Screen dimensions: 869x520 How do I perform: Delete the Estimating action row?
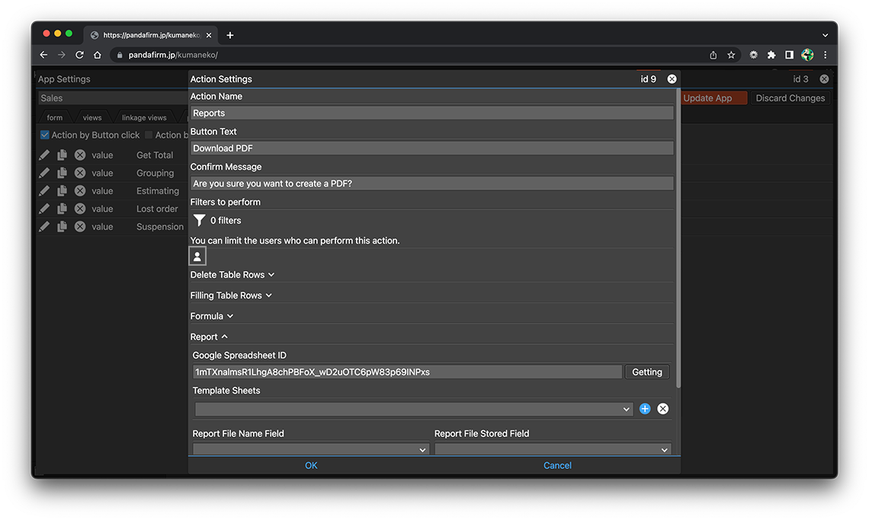click(x=80, y=191)
